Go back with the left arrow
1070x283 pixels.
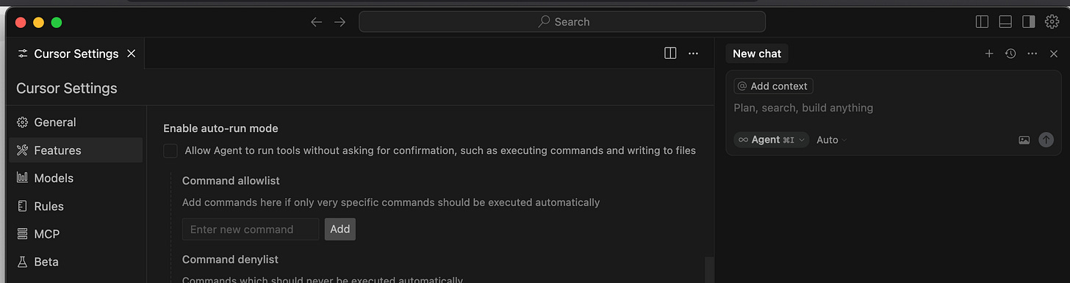click(x=316, y=22)
